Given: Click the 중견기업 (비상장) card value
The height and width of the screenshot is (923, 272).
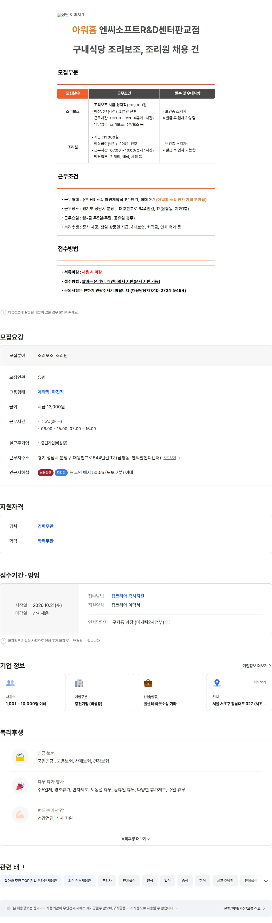Looking at the screenshot, I should [x=88, y=704].
